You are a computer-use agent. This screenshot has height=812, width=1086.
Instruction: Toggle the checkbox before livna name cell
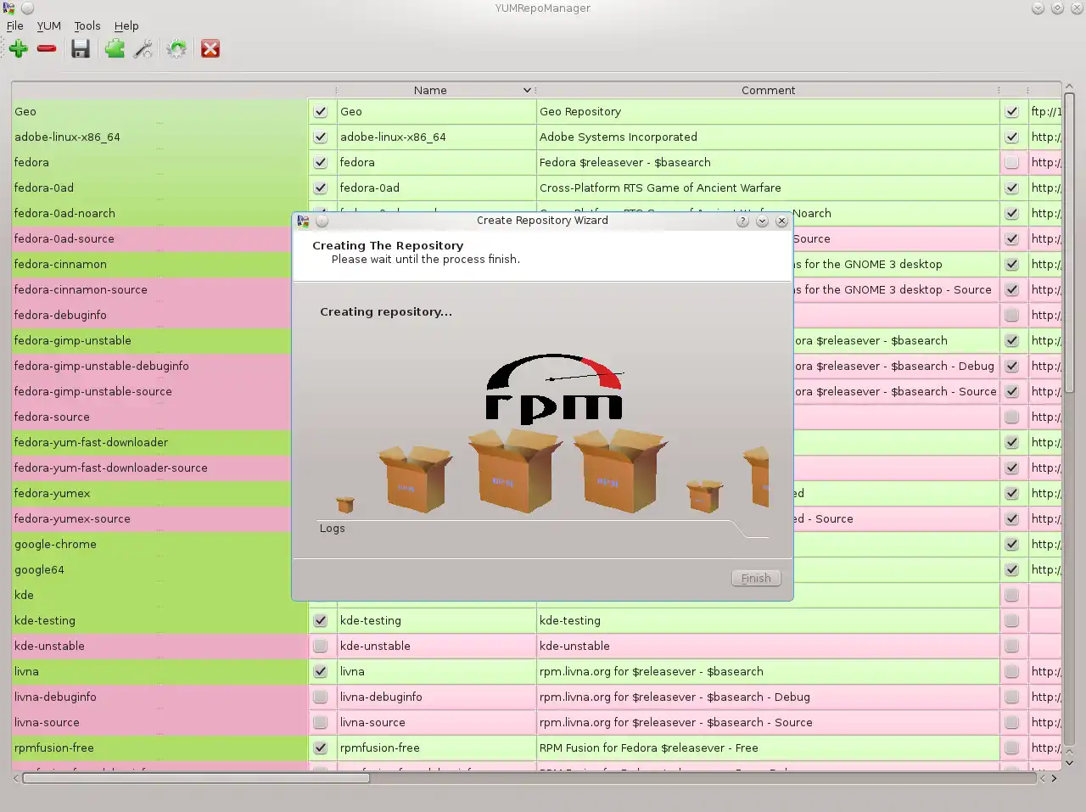coord(320,671)
